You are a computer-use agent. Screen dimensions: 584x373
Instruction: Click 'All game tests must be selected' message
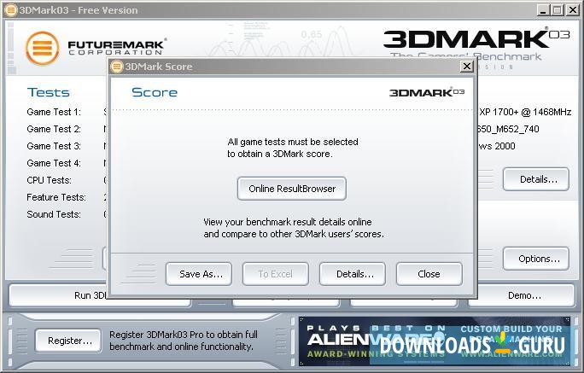293,142
